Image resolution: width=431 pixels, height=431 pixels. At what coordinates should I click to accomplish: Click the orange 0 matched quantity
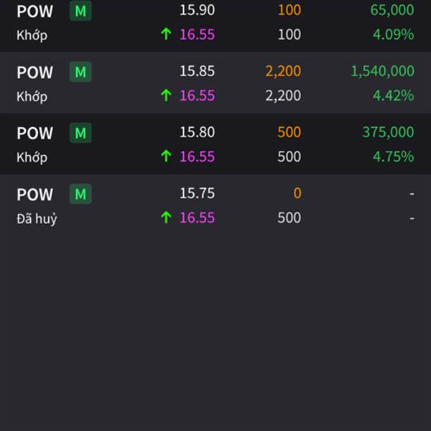click(x=297, y=193)
